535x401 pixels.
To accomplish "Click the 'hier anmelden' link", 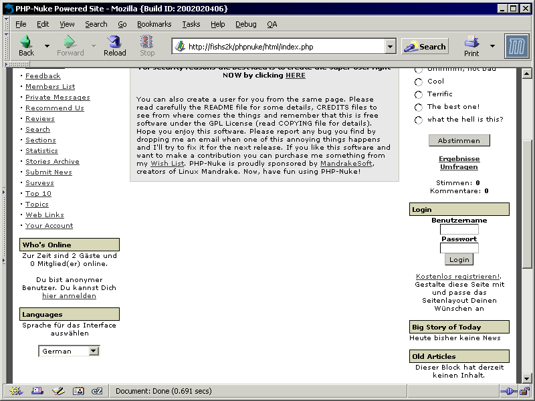I will 69,295.
